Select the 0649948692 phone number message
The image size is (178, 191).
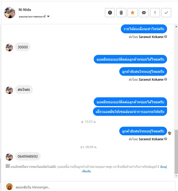pos(28,156)
